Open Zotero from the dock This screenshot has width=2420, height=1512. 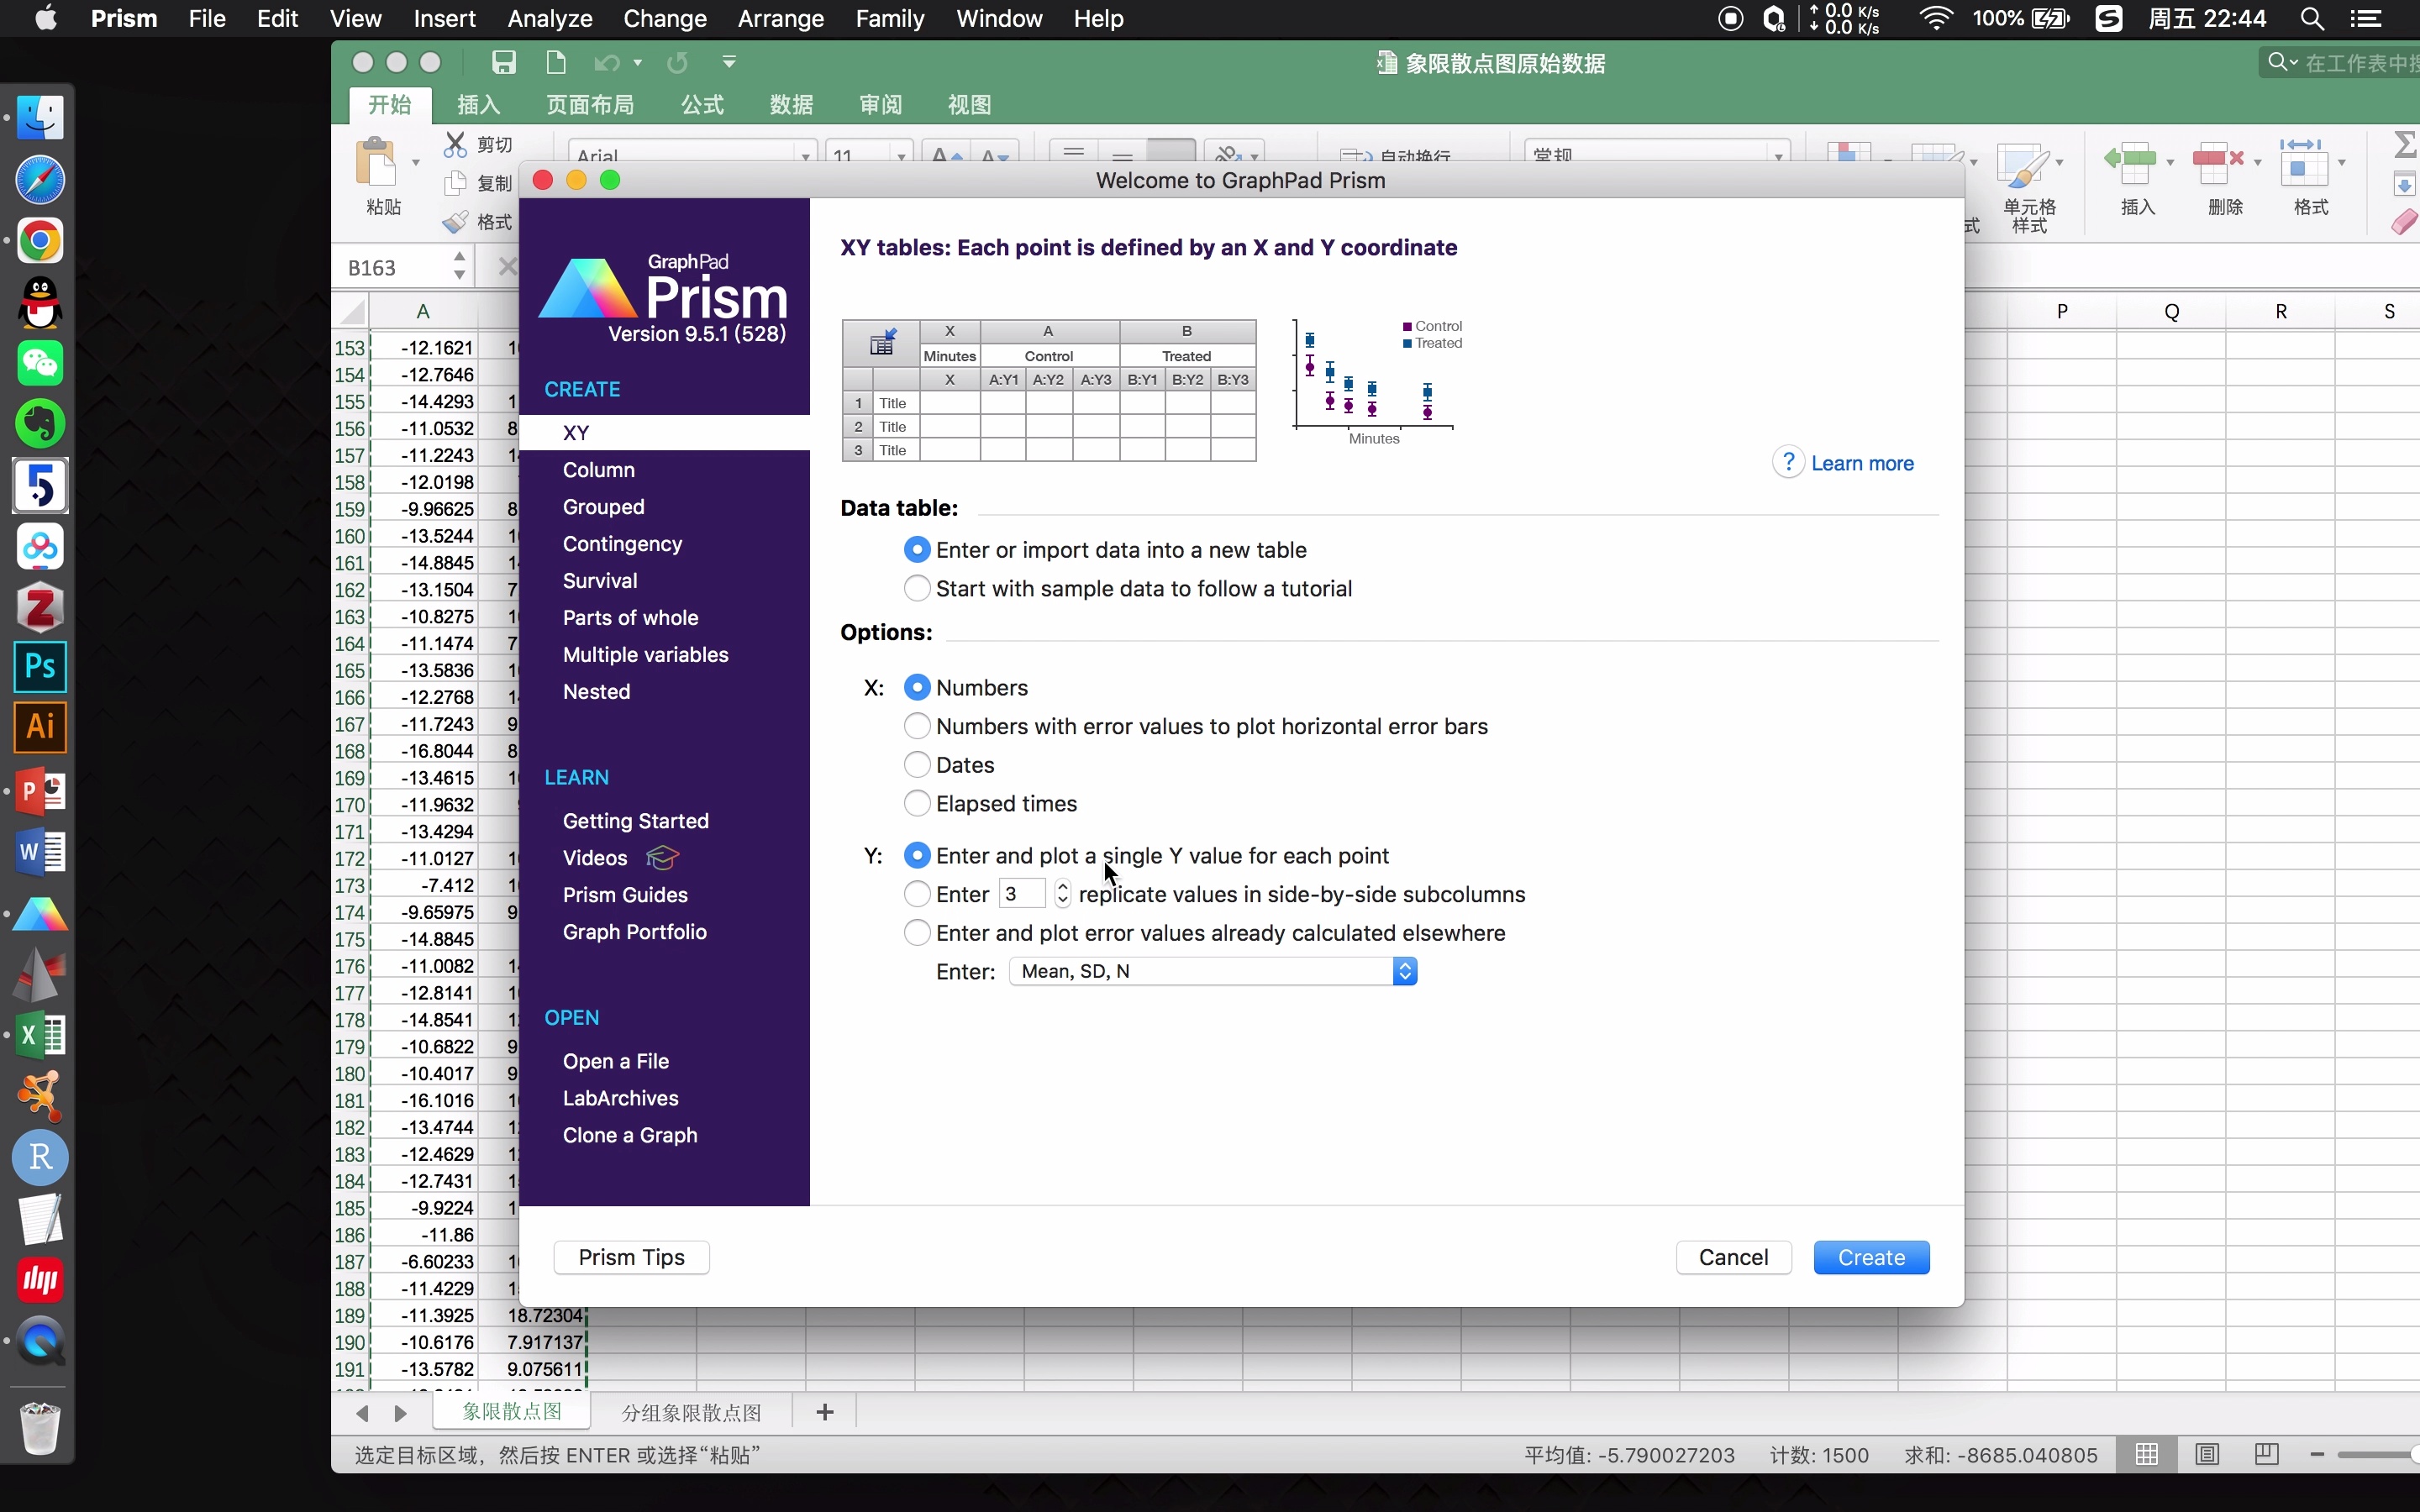click(40, 607)
